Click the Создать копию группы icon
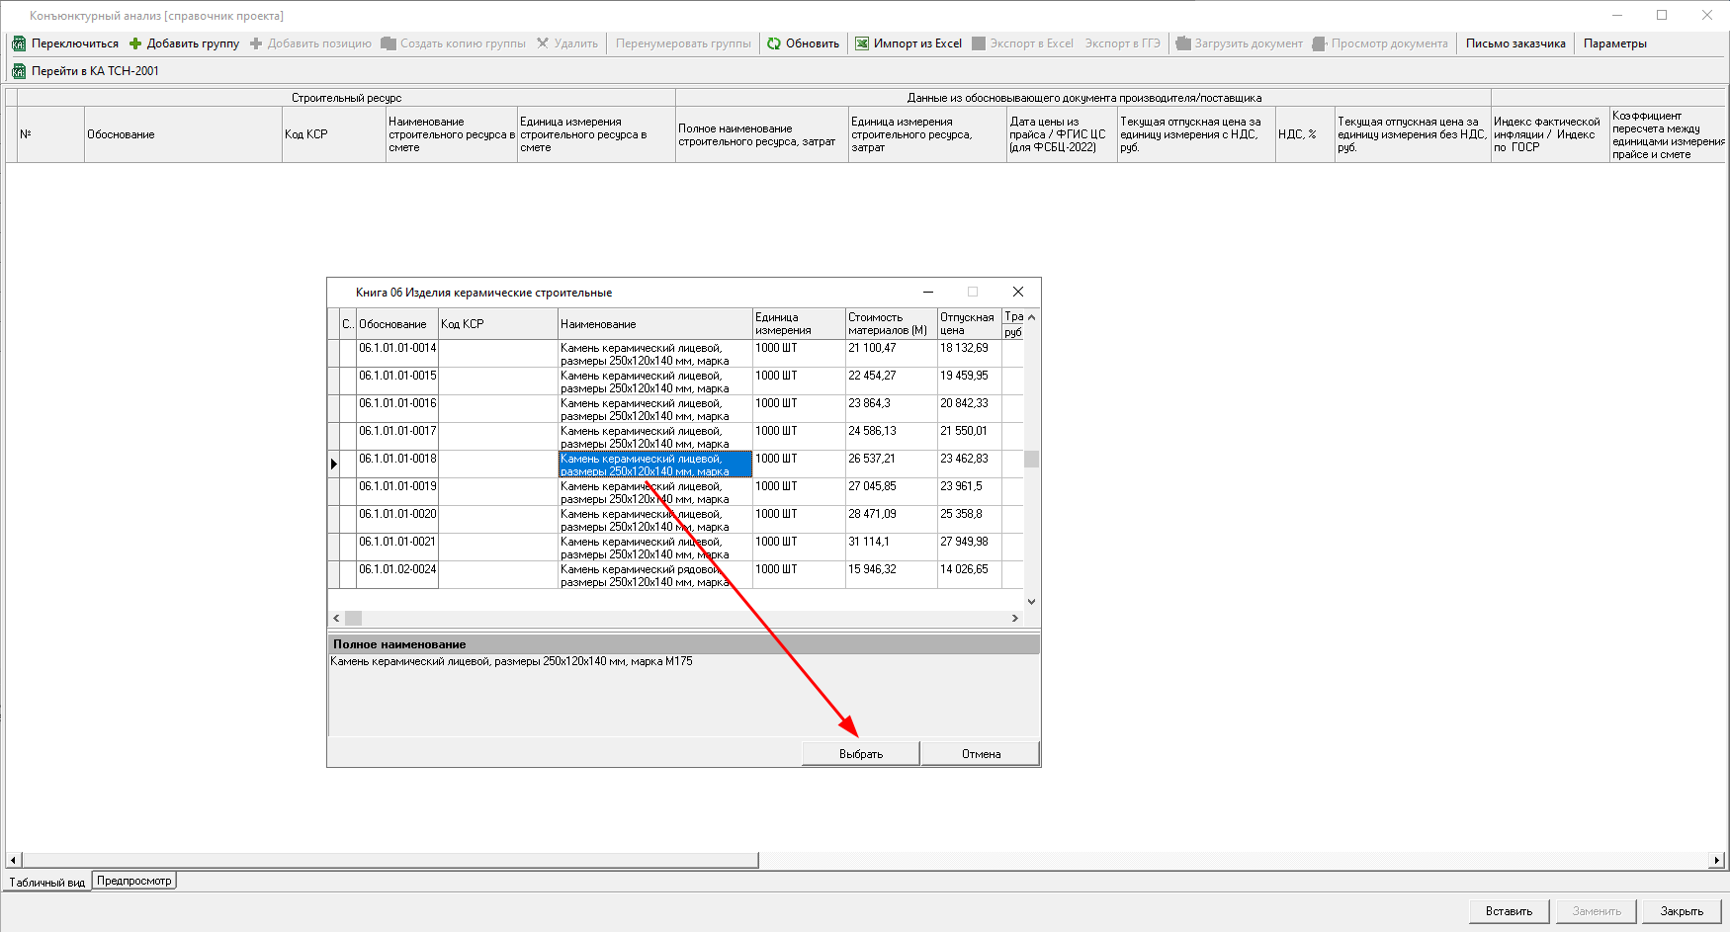The image size is (1730, 932). [x=389, y=43]
